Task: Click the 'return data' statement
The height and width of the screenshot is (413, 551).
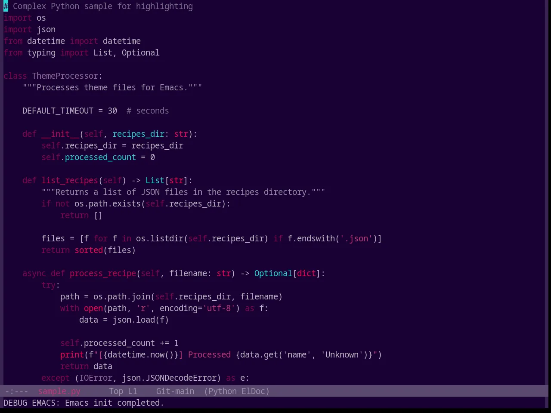Action: (x=86, y=366)
